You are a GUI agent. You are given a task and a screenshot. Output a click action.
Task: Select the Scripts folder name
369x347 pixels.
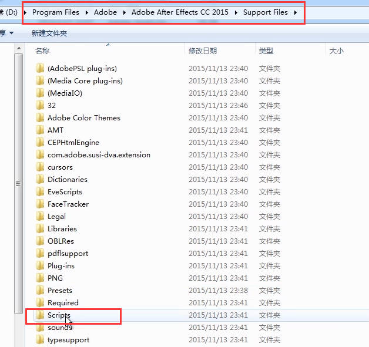tap(59, 315)
